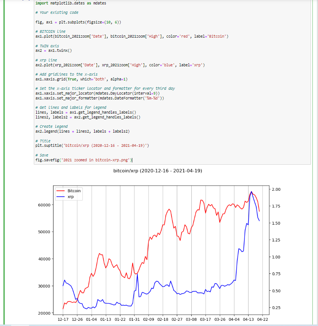Click the 'fig, ax1 = plt.subplots' line
The image size is (318, 326).
pos(78,22)
